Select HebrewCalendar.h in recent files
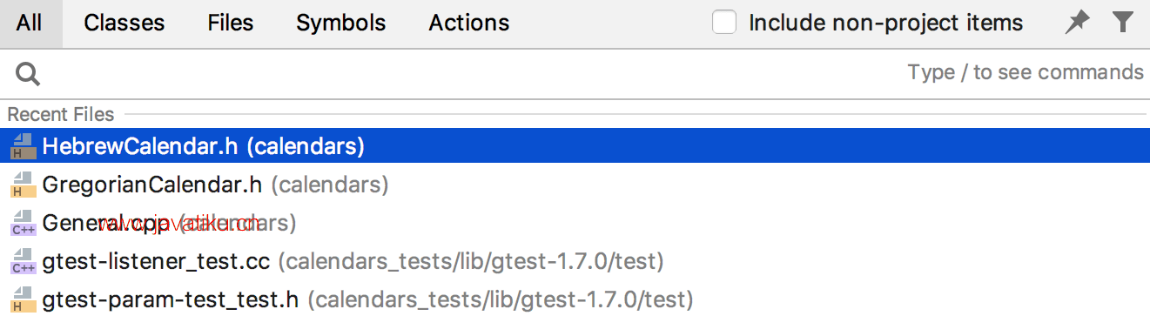The image size is (1150, 316). tap(575, 146)
